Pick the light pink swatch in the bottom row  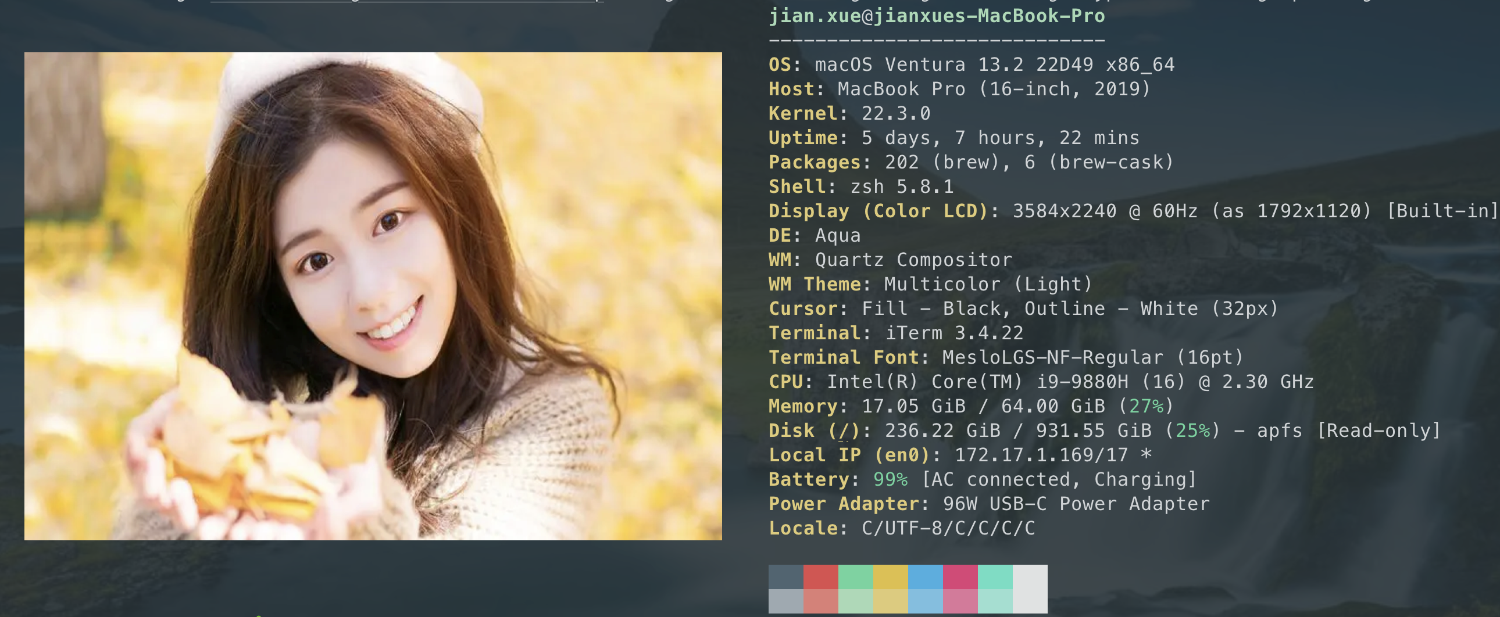(x=961, y=601)
